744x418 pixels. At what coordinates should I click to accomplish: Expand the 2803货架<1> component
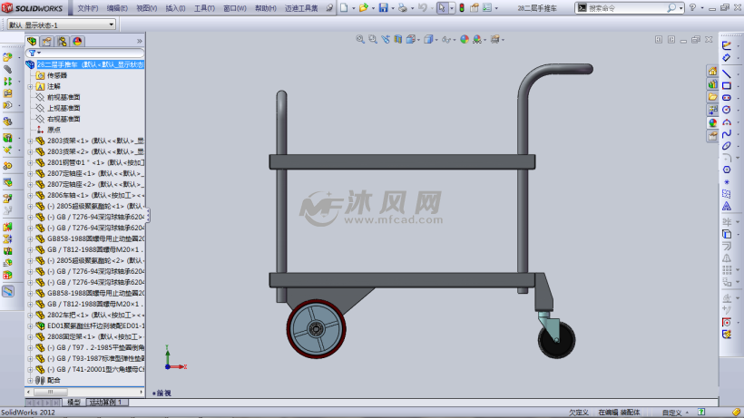click(x=30, y=141)
